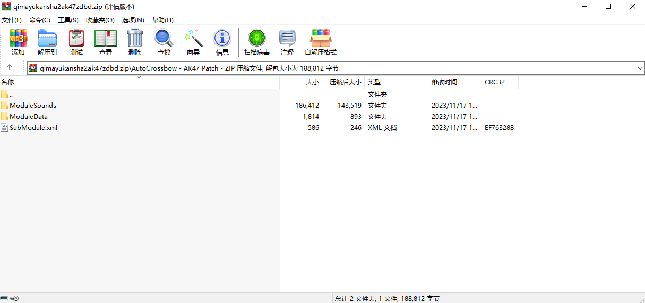
Task: Open the 帮助(H) menu
Action: [x=162, y=20]
